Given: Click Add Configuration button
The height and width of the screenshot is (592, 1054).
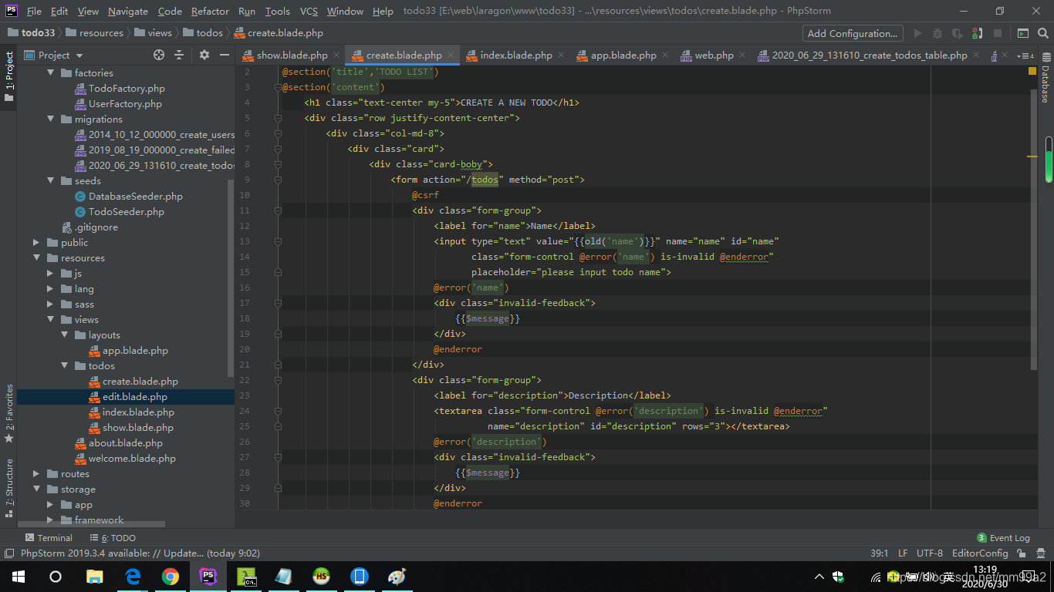Looking at the screenshot, I should 853,33.
